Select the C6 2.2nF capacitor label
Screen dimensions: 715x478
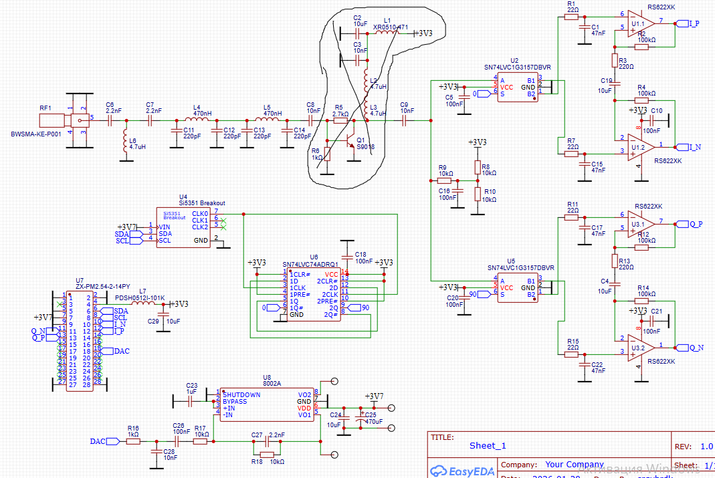[x=114, y=108]
